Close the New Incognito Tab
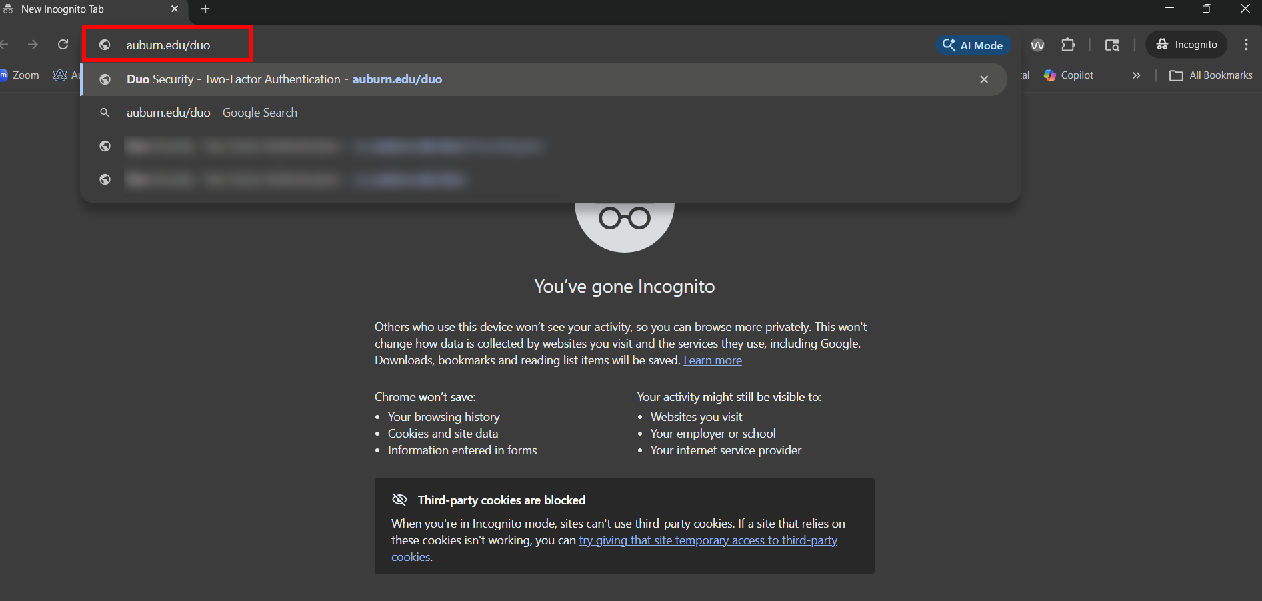The image size is (1262, 601). pyautogui.click(x=175, y=9)
